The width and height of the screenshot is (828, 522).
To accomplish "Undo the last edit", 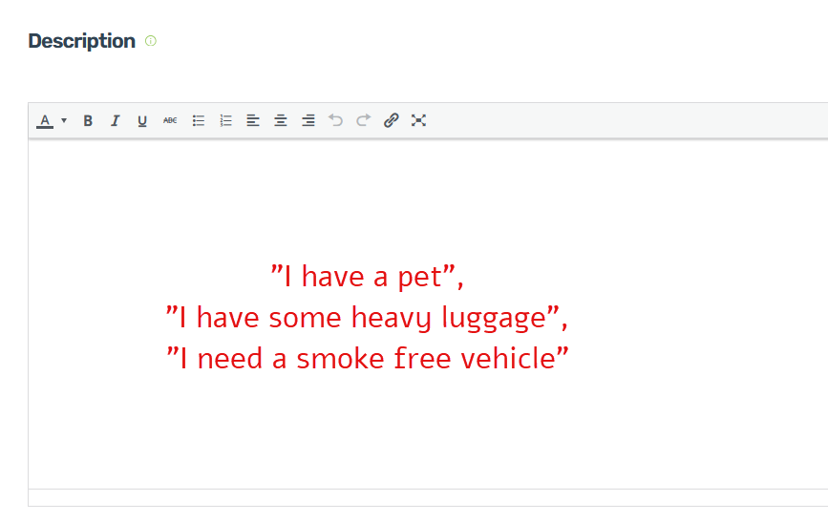I will (x=335, y=120).
